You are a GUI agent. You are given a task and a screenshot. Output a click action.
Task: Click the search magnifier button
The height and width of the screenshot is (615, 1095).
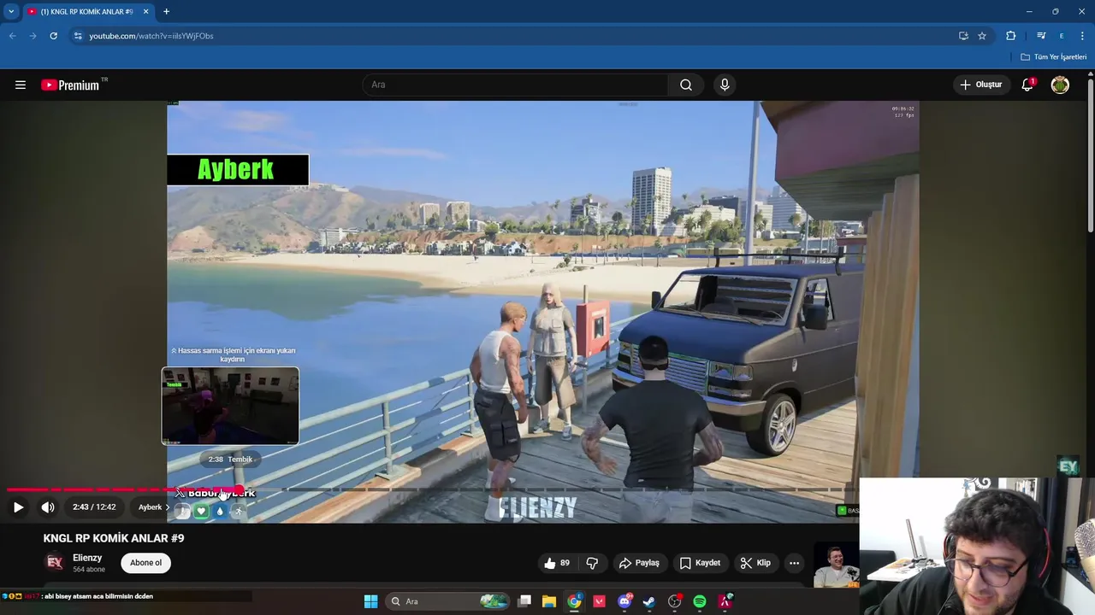[x=686, y=85]
